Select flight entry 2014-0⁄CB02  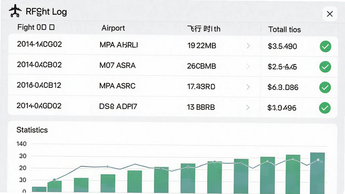[39, 65]
